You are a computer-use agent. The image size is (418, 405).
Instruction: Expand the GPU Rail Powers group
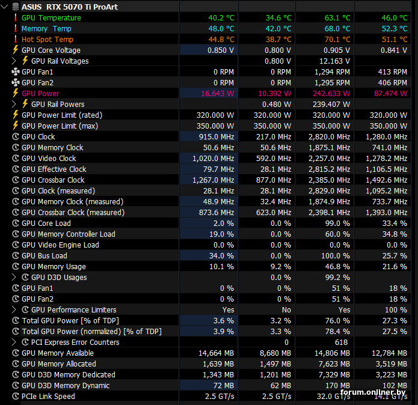(x=14, y=104)
